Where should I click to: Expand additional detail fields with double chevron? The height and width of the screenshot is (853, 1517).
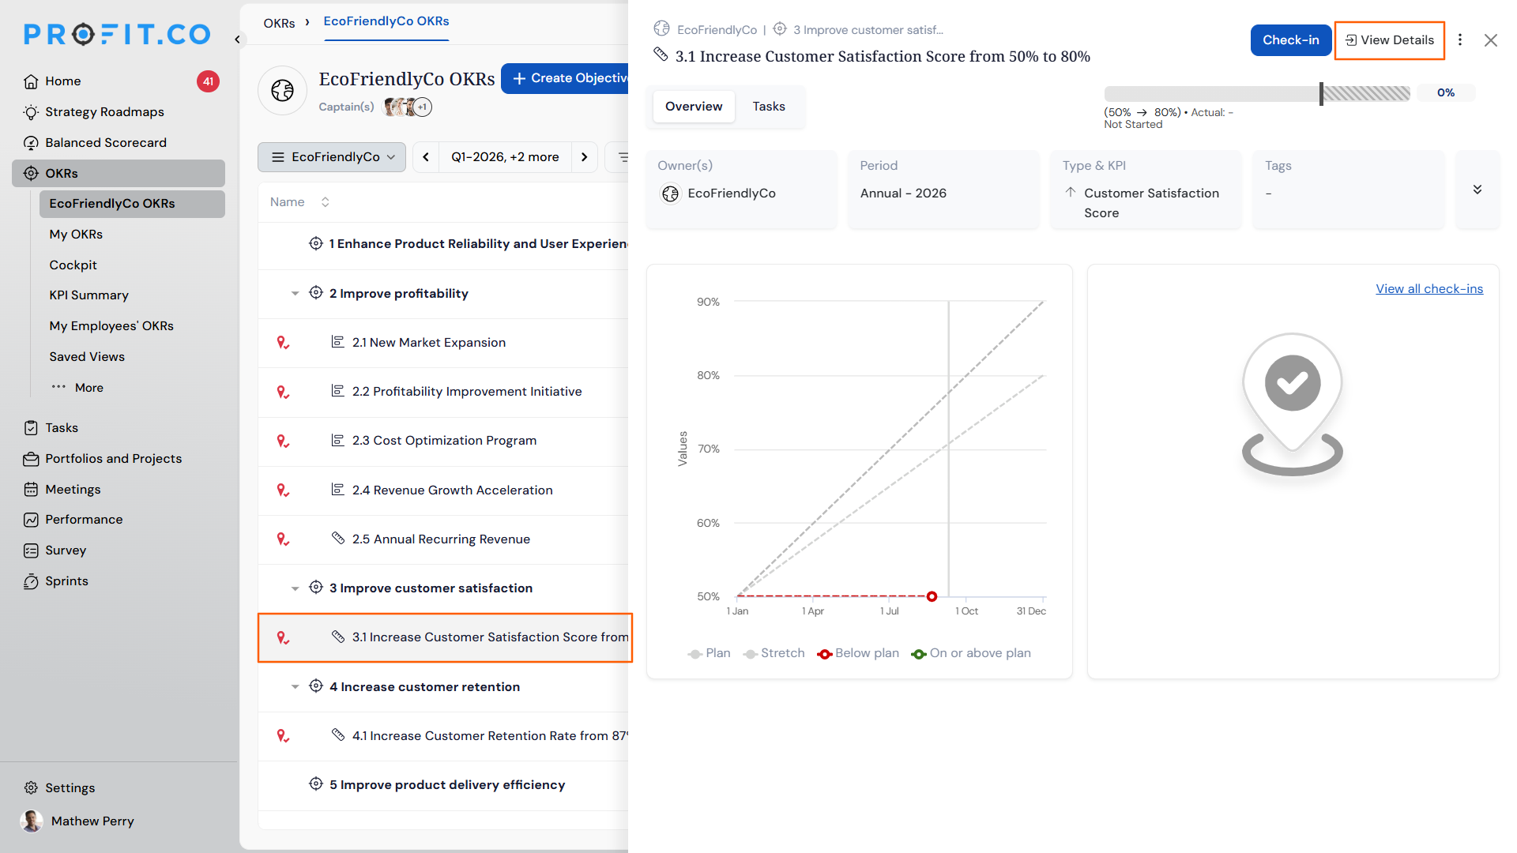[1477, 190]
